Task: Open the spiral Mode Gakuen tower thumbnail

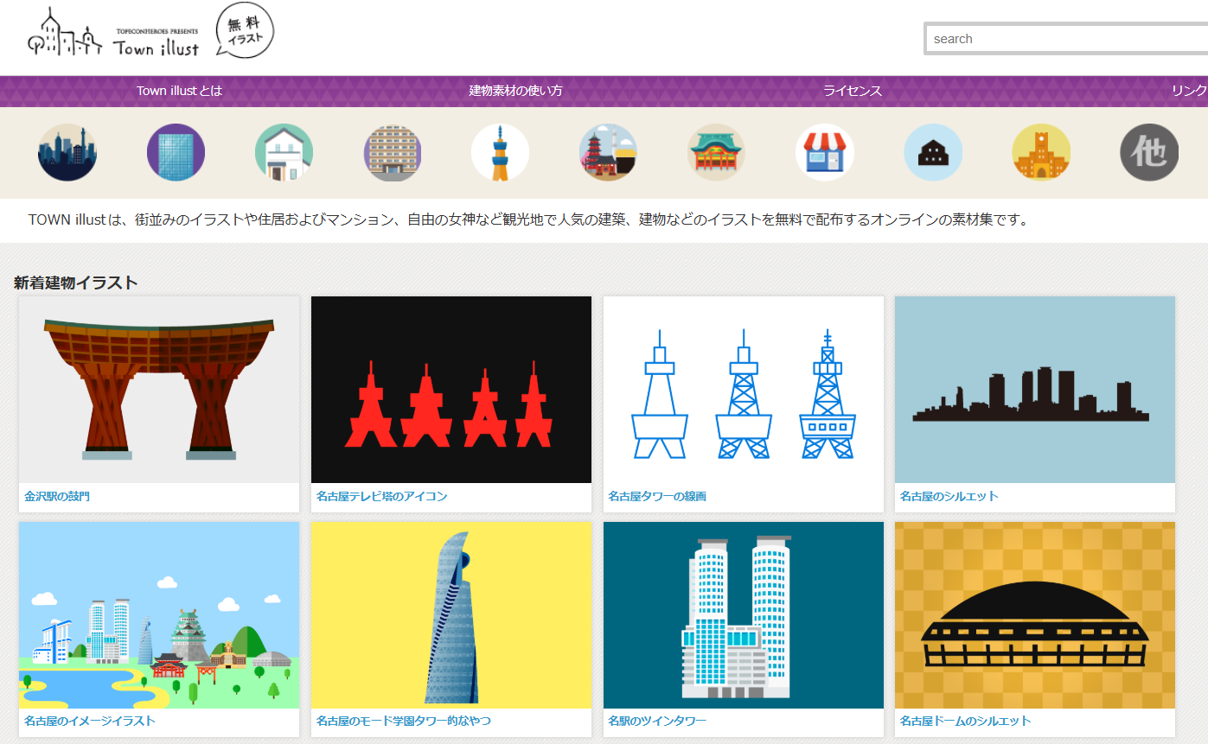Action: (x=451, y=615)
